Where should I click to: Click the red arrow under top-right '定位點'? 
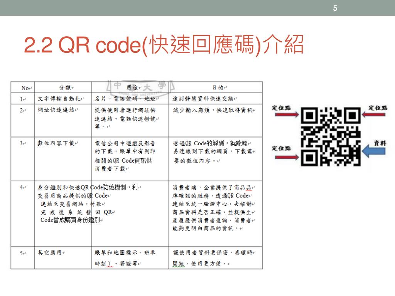point(373,115)
